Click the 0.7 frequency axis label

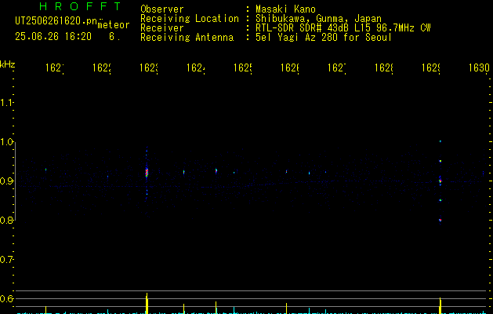tap(6, 260)
